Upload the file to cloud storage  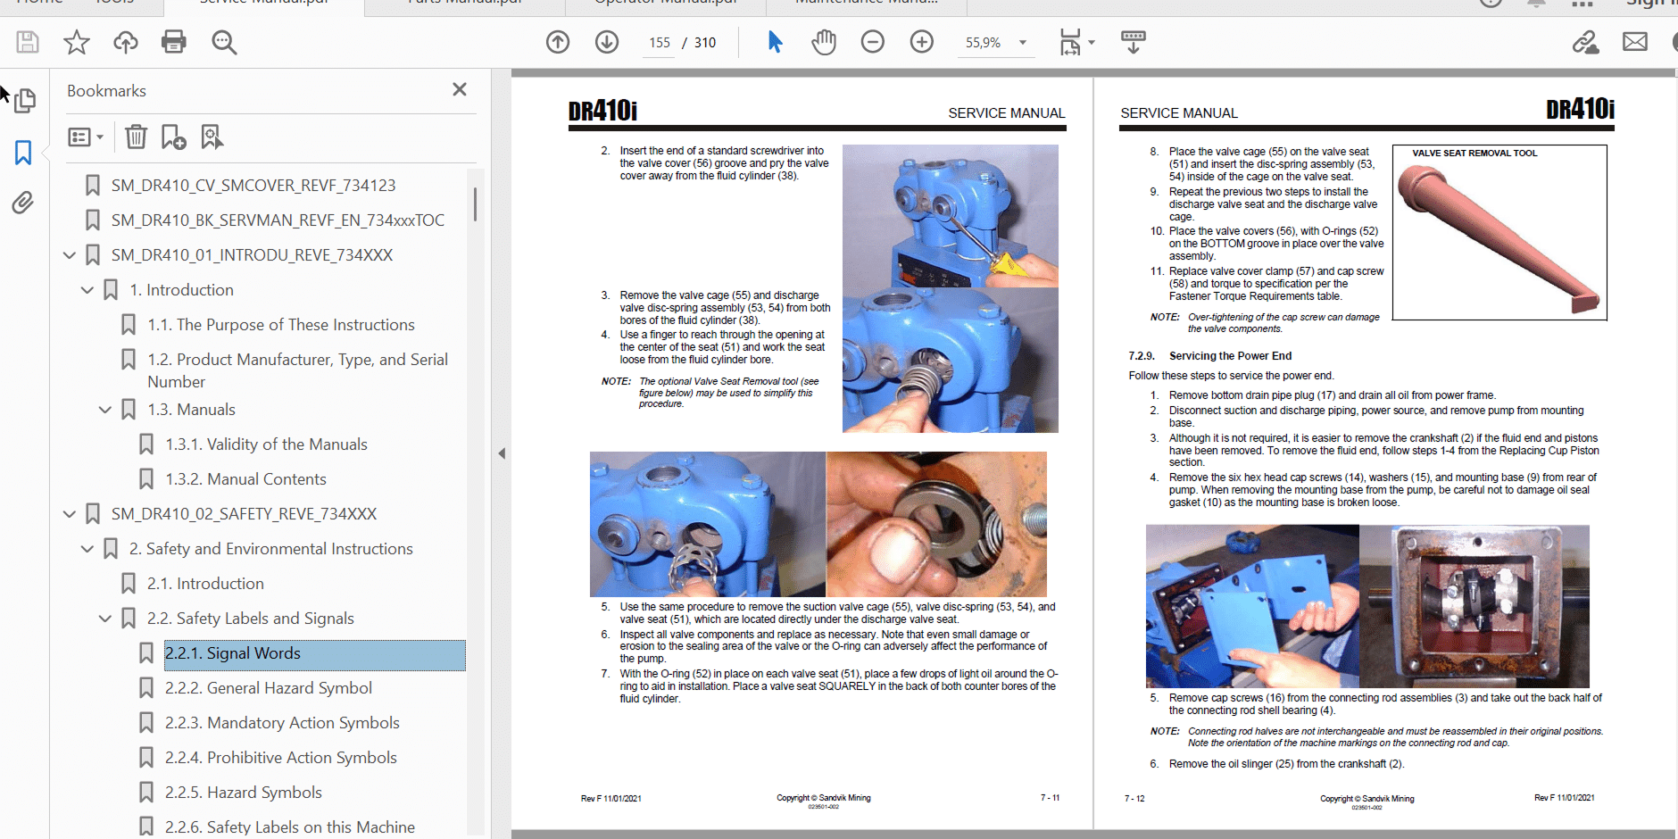pyautogui.click(x=125, y=42)
